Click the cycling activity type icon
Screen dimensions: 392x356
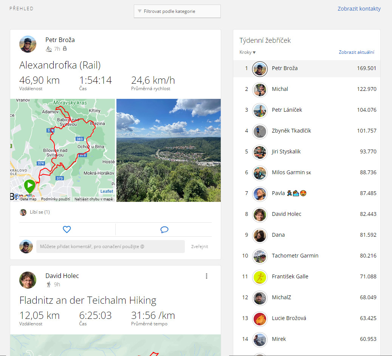(49, 49)
